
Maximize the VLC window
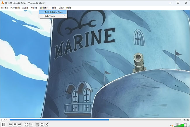[x=178, y=3]
